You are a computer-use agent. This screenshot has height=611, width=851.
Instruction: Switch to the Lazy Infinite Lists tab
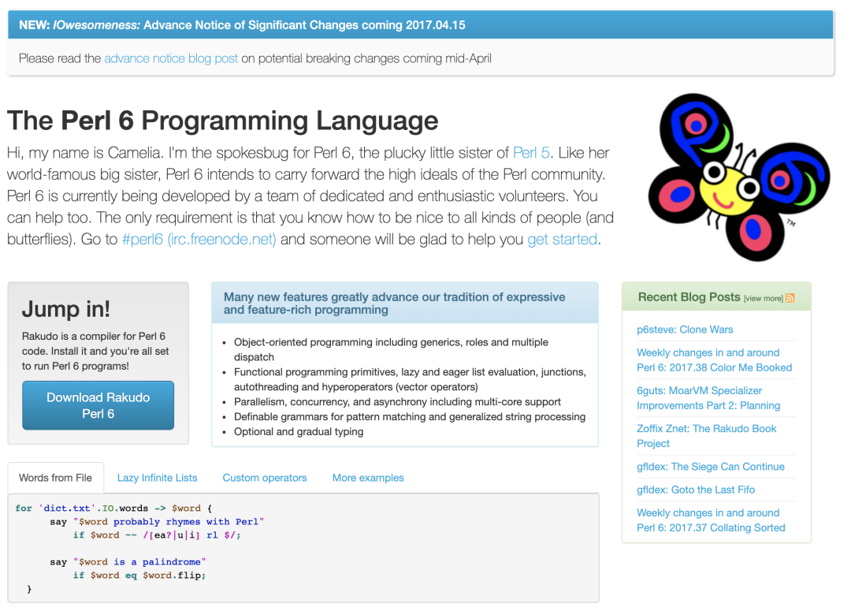coord(158,478)
